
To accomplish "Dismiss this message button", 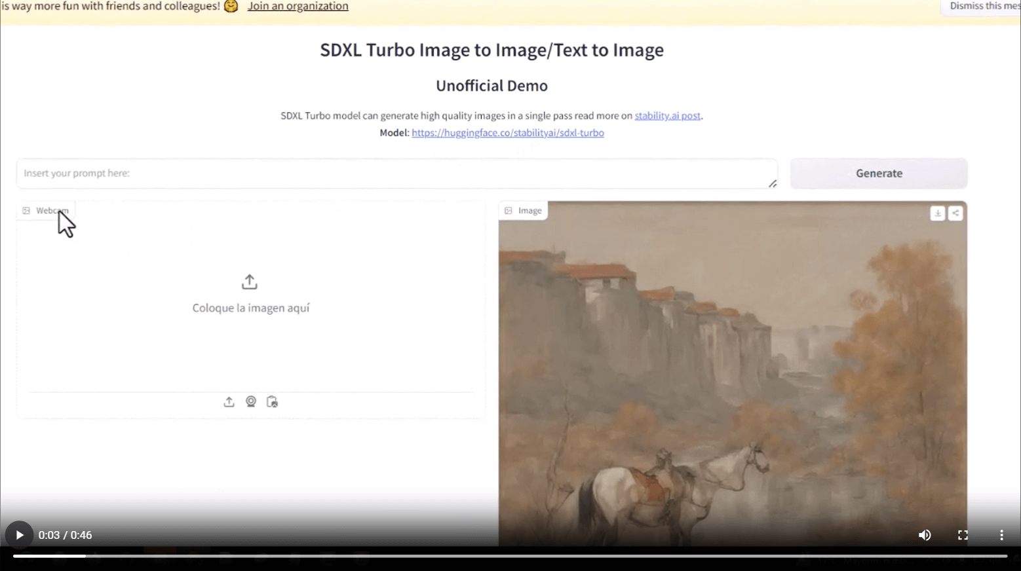I will pos(981,7).
